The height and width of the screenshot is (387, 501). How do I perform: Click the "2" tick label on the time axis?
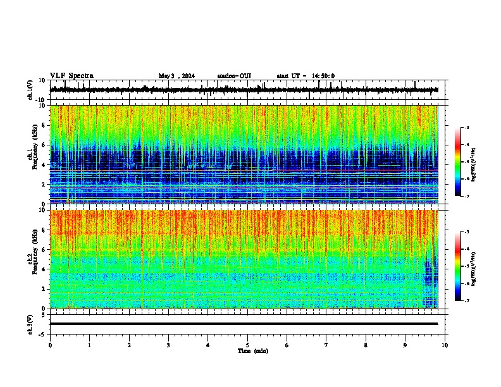[x=129, y=345]
